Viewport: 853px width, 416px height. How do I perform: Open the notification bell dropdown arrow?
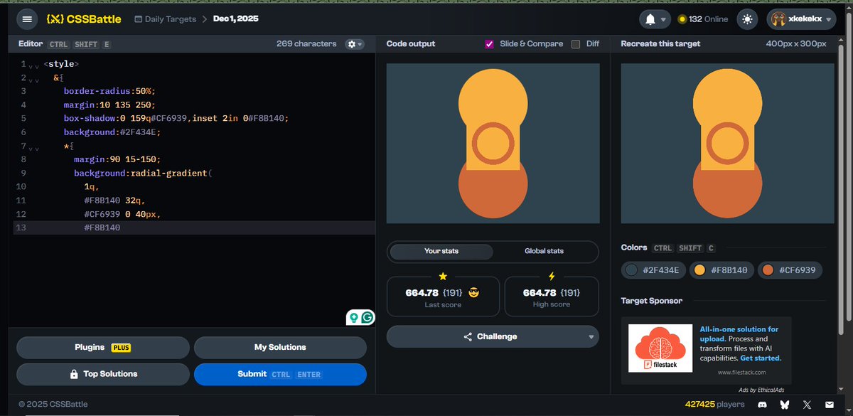tap(662, 19)
